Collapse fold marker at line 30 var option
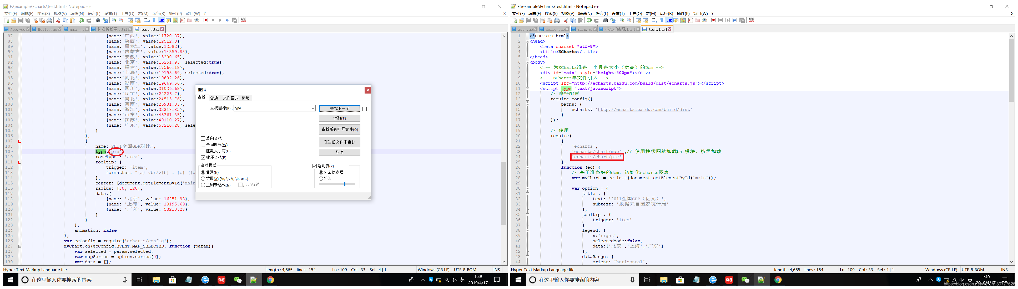1018x289 pixels. [527, 188]
